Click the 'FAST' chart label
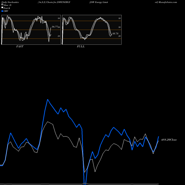Image resolution: width=185 pixels, height=185 pixels. (x=20, y=47)
